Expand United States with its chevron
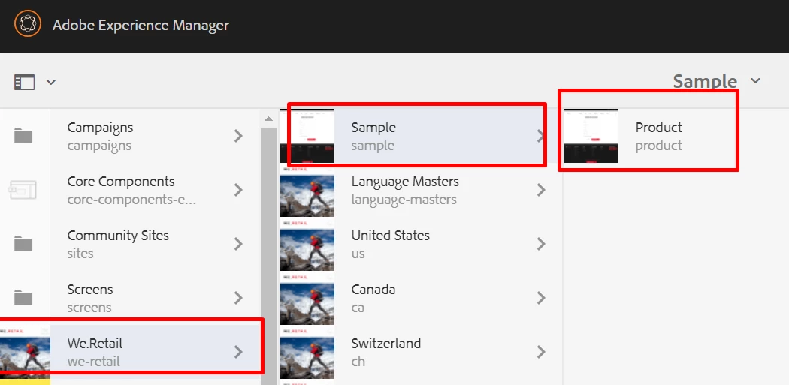789x385 pixels. click(541, 244)
